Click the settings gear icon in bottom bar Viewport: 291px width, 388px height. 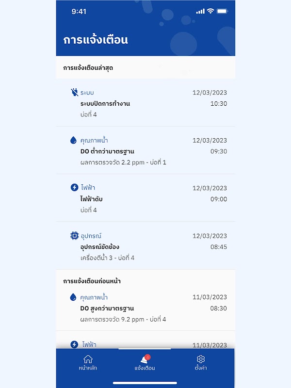[x=201, y=359]
